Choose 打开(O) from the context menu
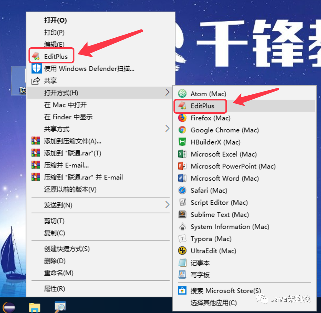This screenshot has width=321, height=313. [55, 20]
